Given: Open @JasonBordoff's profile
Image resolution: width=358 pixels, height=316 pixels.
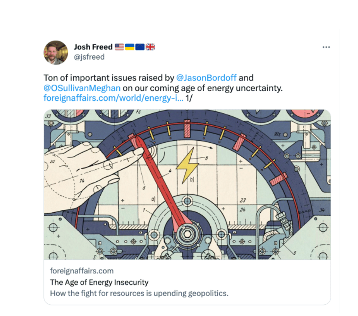Looking at the screenshot, I should (206, 78).
